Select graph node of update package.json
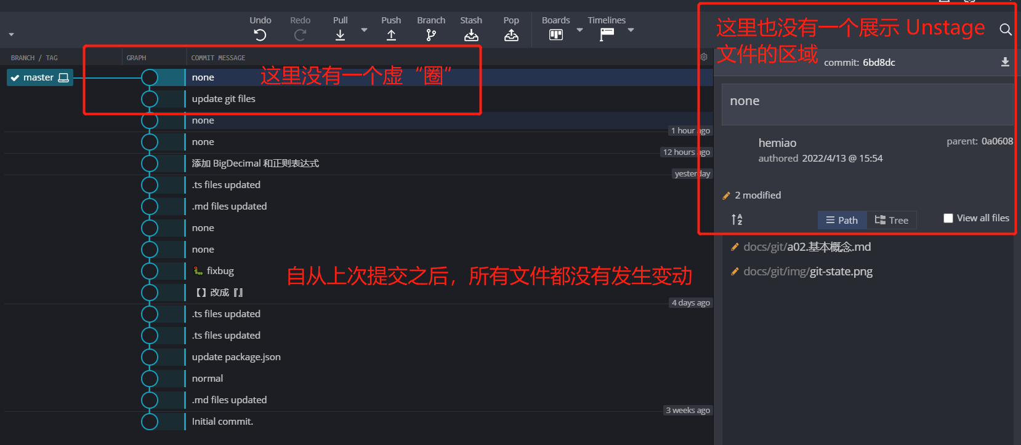1021x445 pixels. click(150, 357)
